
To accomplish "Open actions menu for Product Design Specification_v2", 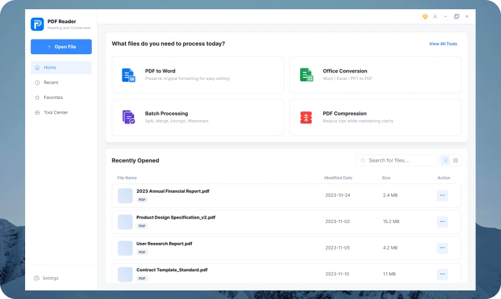I will [442, 222].
